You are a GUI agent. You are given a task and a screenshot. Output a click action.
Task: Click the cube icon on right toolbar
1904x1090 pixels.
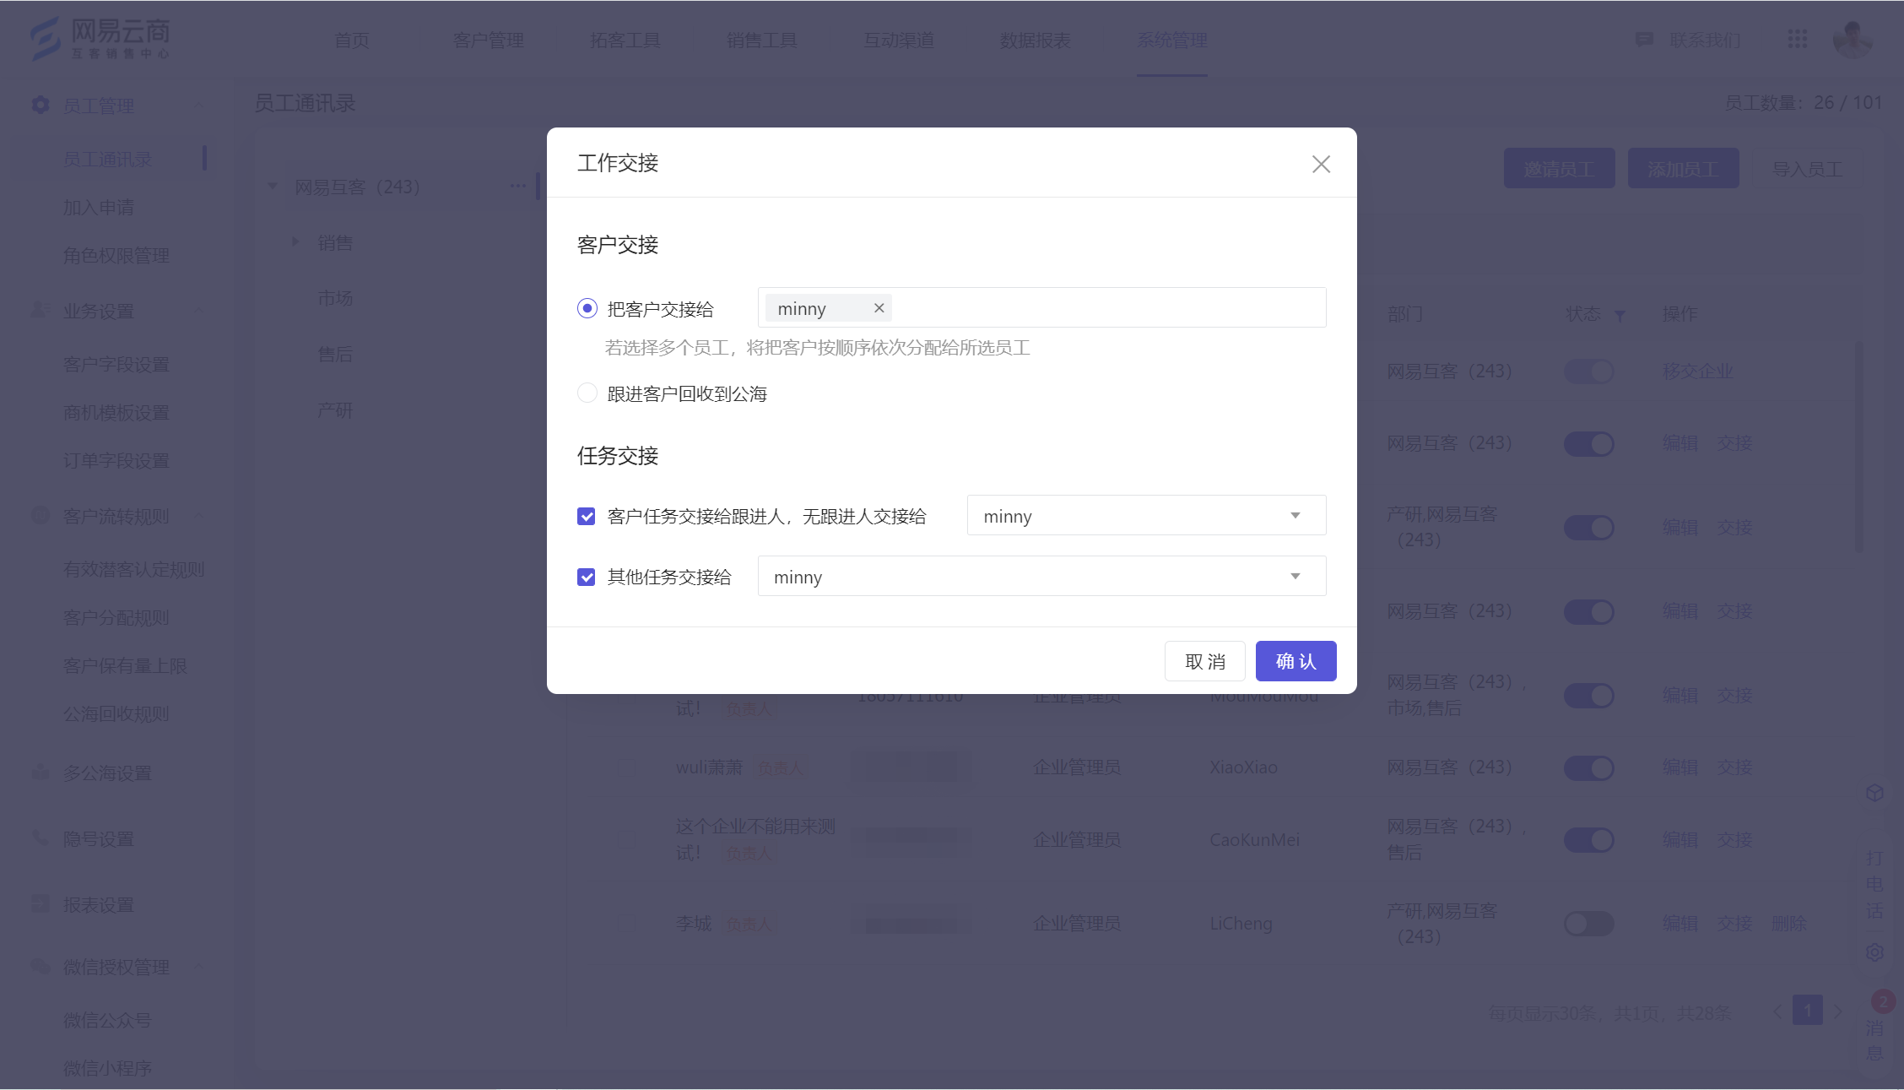pyautogui.click(x=1874, y=793)
